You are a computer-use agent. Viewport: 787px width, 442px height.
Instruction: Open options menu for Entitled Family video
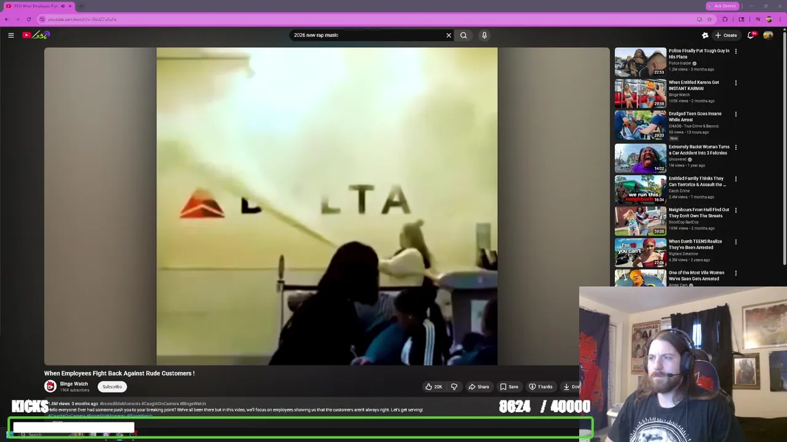(736, 179)
